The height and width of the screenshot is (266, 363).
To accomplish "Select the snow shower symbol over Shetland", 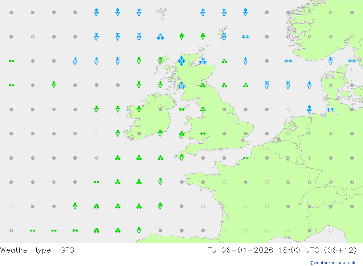I will coord(224,37).
